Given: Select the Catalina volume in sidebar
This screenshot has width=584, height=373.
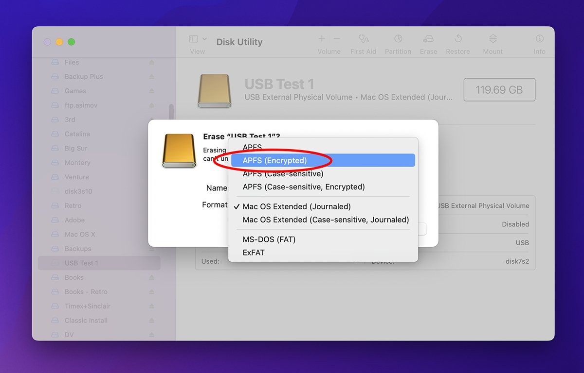Looking at the screenshot, I should [77, 134].
